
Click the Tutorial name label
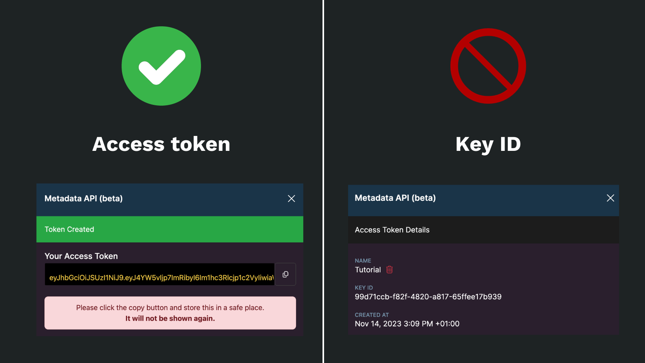coord(368,270)
